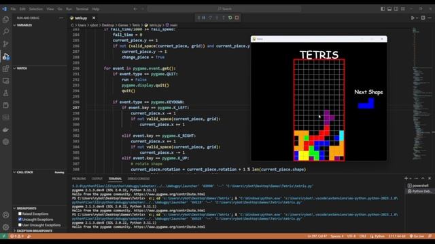Click the Step Over debug button
The width and height of the screenshot is (435, 244).
(x=210, y=18)
